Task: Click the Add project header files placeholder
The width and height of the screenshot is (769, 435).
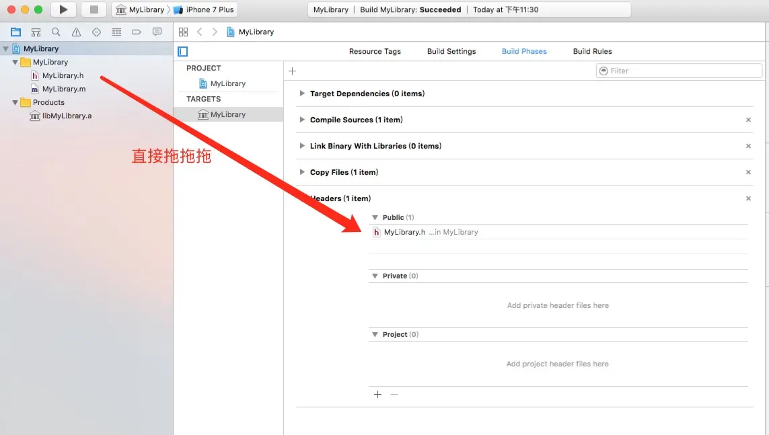Action: click(x=558, y=364)
